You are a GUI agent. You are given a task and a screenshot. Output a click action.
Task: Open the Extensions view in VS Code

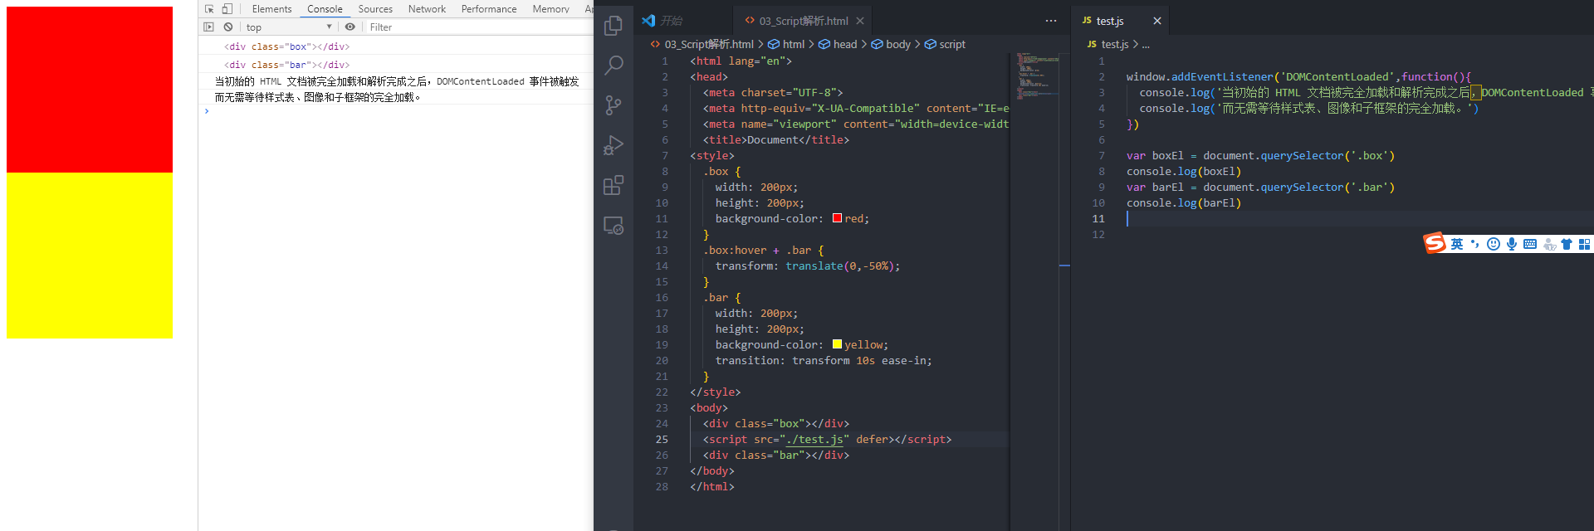(x=614, y=185)
